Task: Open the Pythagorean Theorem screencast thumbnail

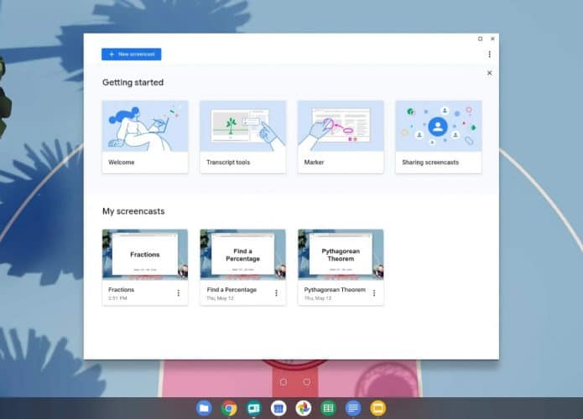Action: (x=341, y=255)
